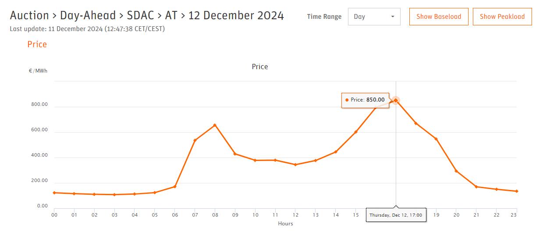Click the hour 21 data point marker
543x235 pixels.
pyautogui.click(x=476, y=187)
